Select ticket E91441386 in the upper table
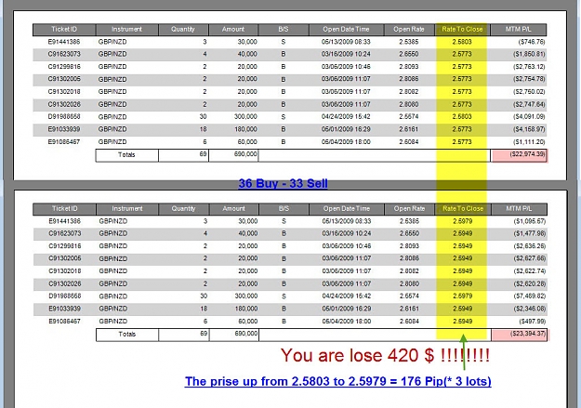Image resolution: width=581 pixels, height=408 pixels. click(64, 42)
